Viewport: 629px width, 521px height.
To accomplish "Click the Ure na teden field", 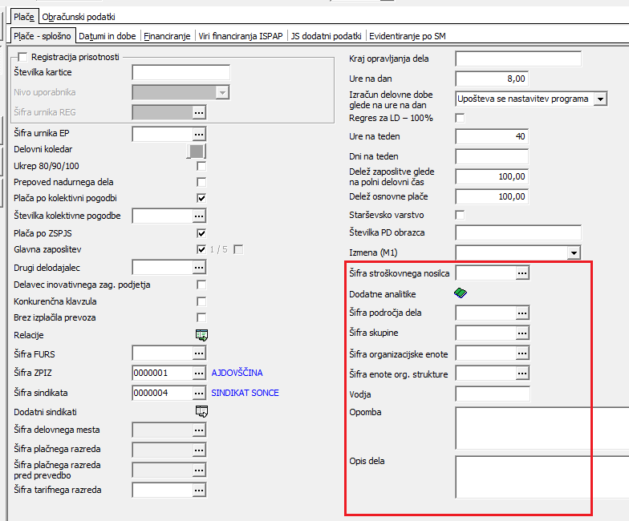I will pos(492,136).
